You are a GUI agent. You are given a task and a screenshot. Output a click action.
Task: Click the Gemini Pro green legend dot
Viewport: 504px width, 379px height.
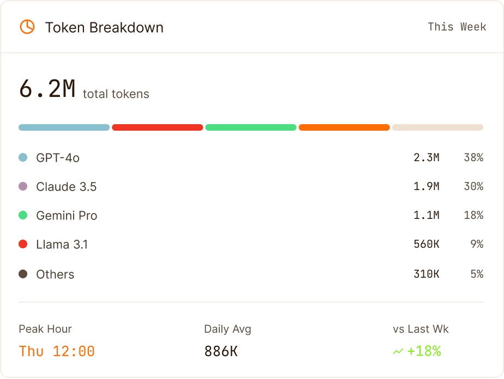[x=23, y=215]
